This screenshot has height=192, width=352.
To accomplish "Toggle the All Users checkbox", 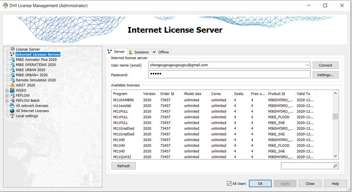I will pyautogui.click(x=229, y=183).
